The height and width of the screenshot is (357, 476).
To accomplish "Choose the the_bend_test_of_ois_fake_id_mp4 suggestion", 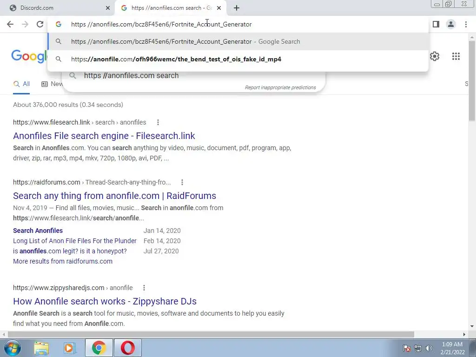I will (238, 59).
